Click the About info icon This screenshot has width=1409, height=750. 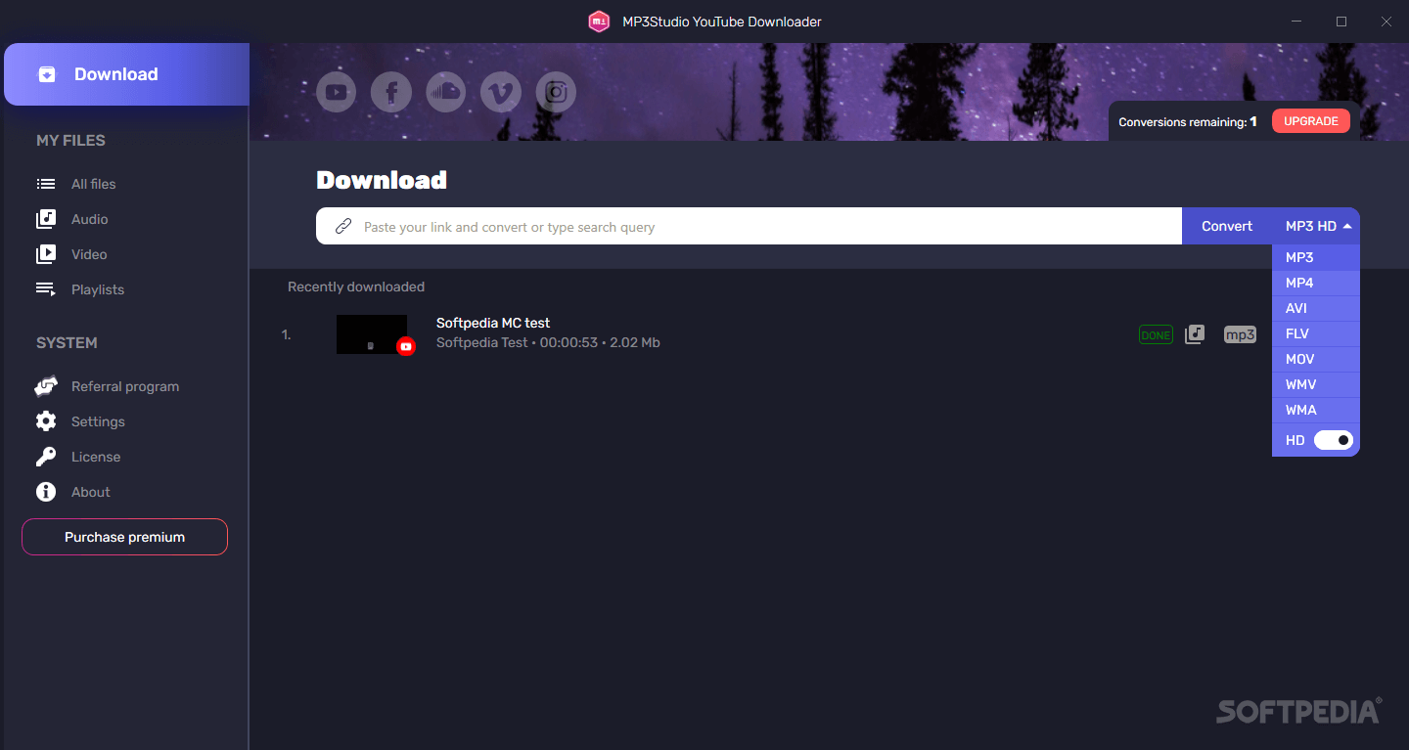[x=46, y=492]
